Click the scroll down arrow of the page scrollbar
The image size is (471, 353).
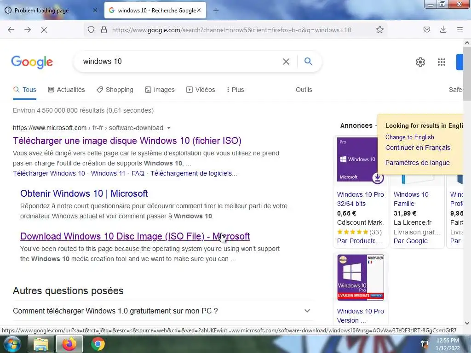click(x=467, y=323)
